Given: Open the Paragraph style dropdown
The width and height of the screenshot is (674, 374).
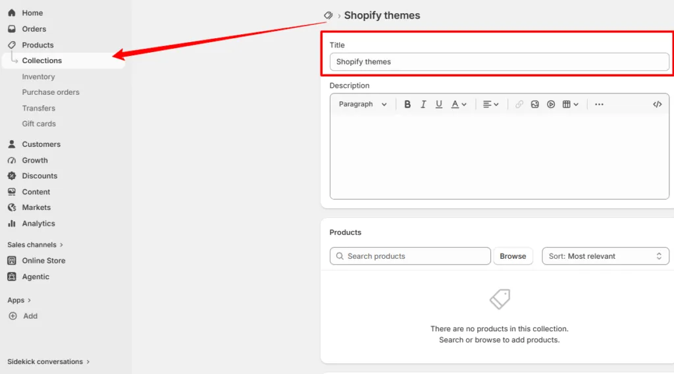Looking at the screenshot, I should click(x=363, y=104).
